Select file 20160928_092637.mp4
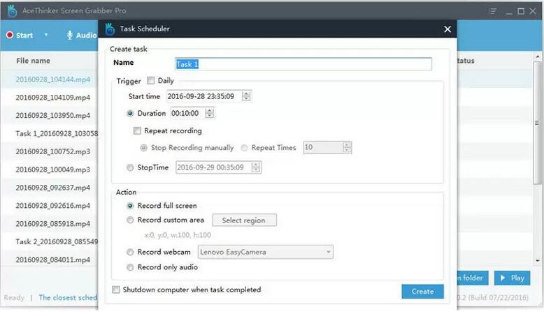This screenshot has height=316, width=544. tap(52, 188)
